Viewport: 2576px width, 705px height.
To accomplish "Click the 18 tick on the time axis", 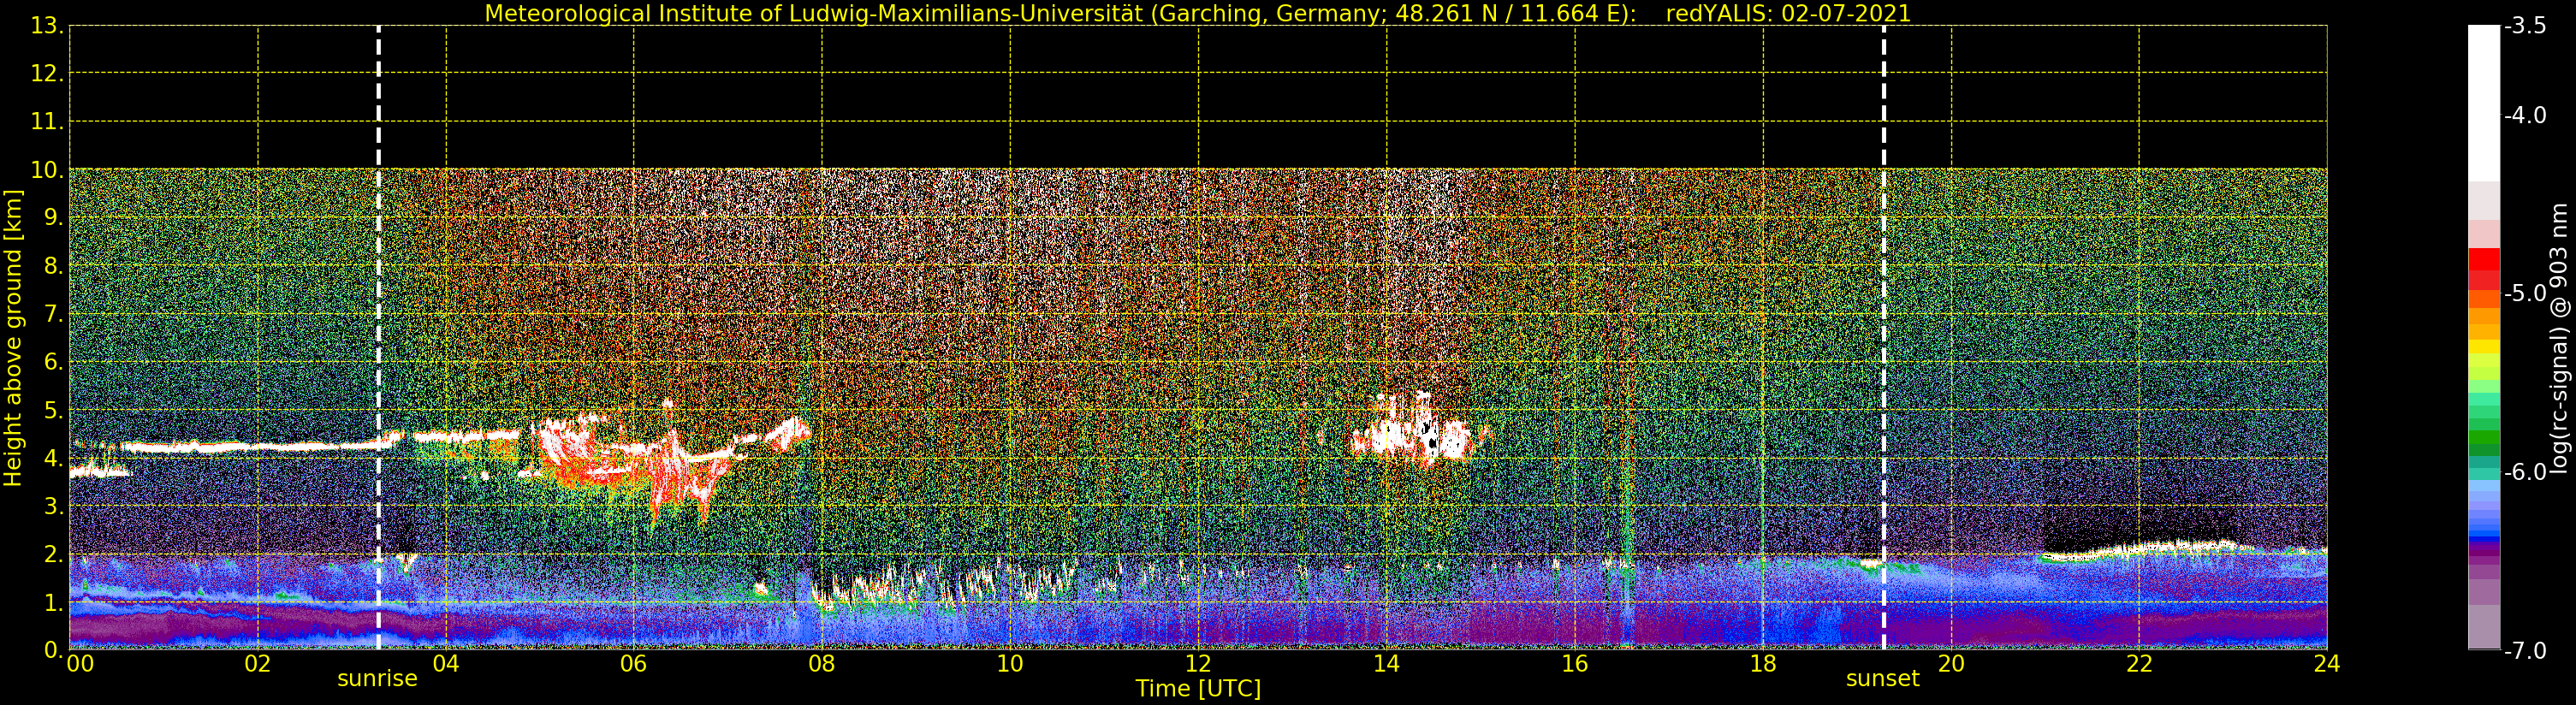I will coord(1763,664).
